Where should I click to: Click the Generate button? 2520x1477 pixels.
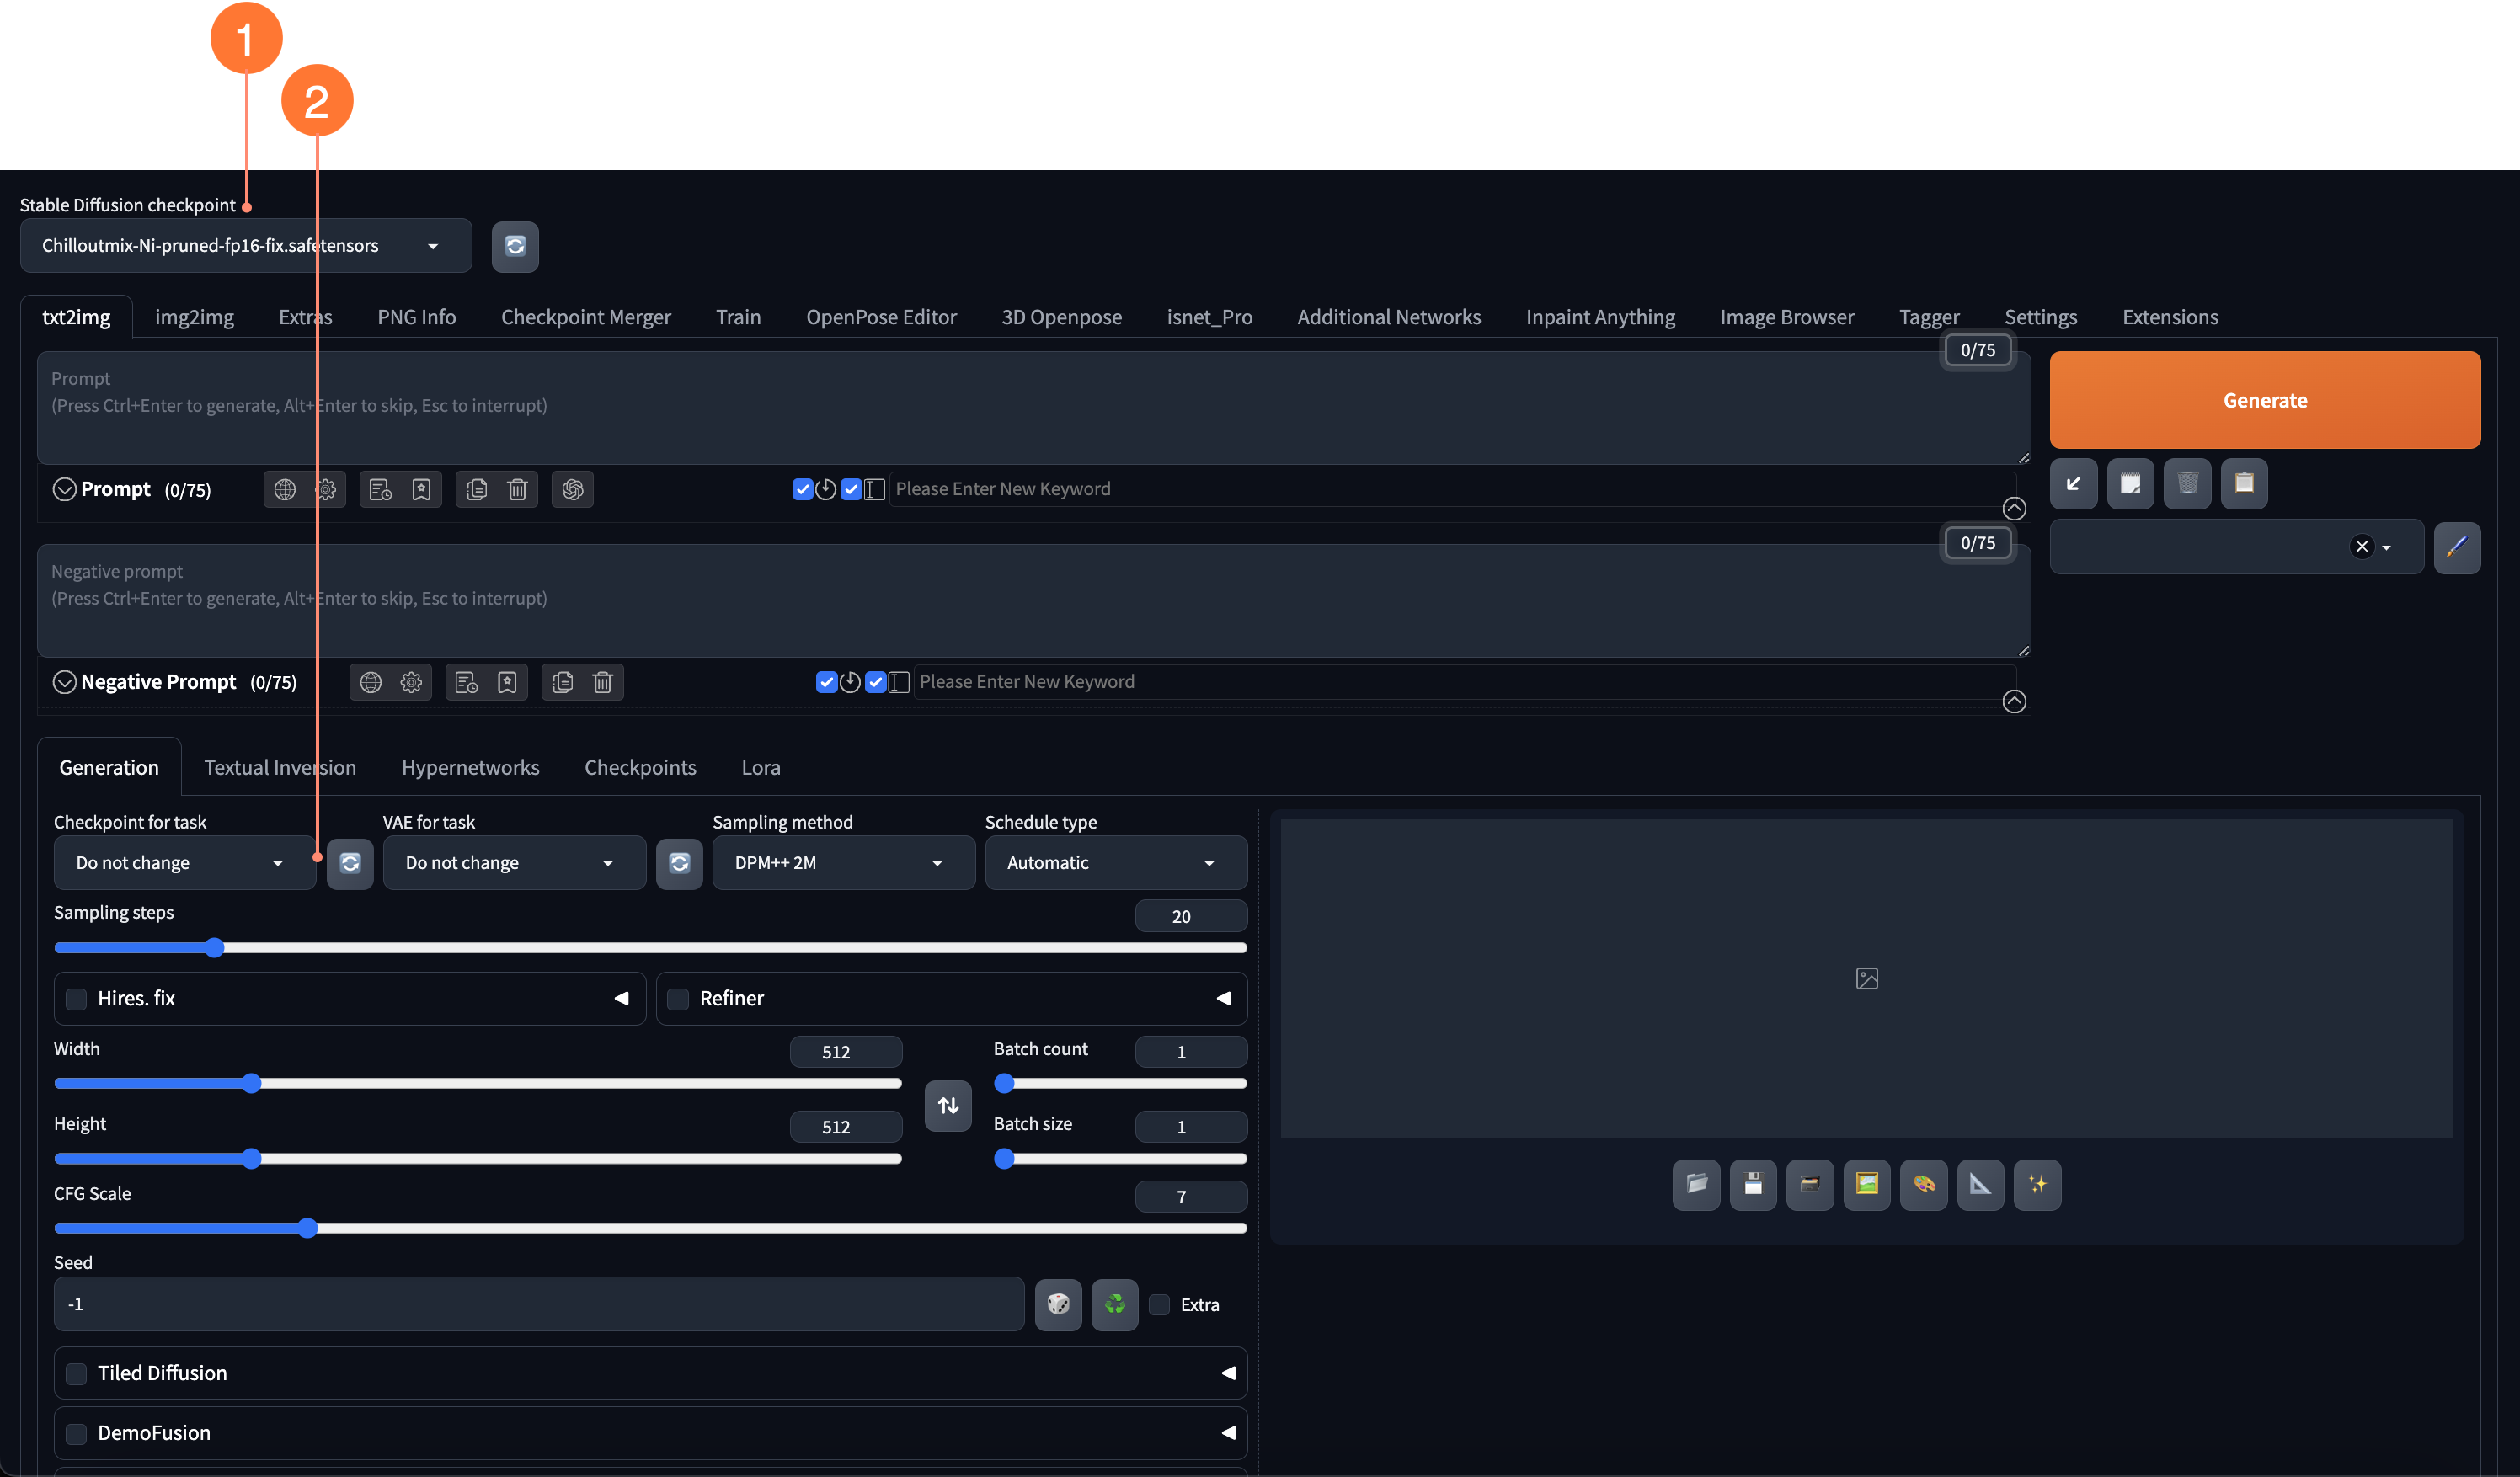click(x=2265, y=399)
